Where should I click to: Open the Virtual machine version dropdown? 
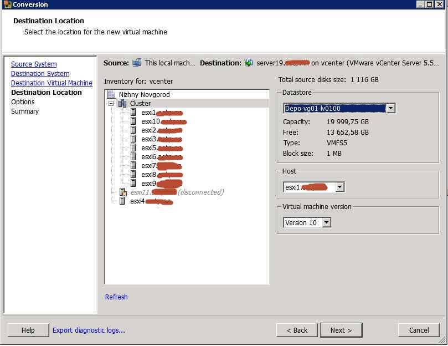(326, 223)
